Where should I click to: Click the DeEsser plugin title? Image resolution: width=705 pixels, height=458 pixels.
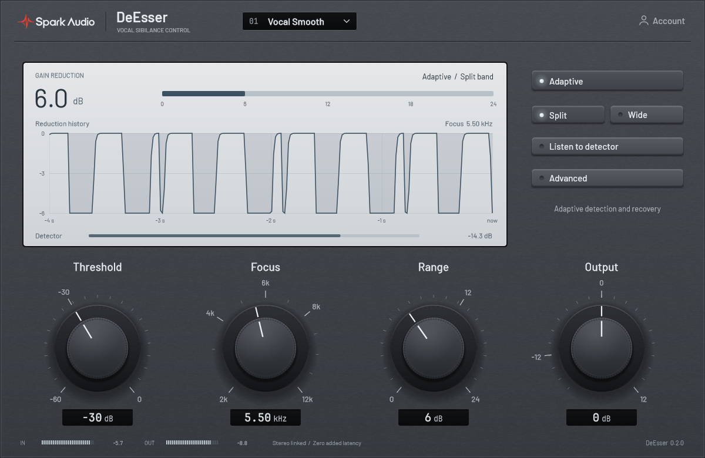coord(142,17)
